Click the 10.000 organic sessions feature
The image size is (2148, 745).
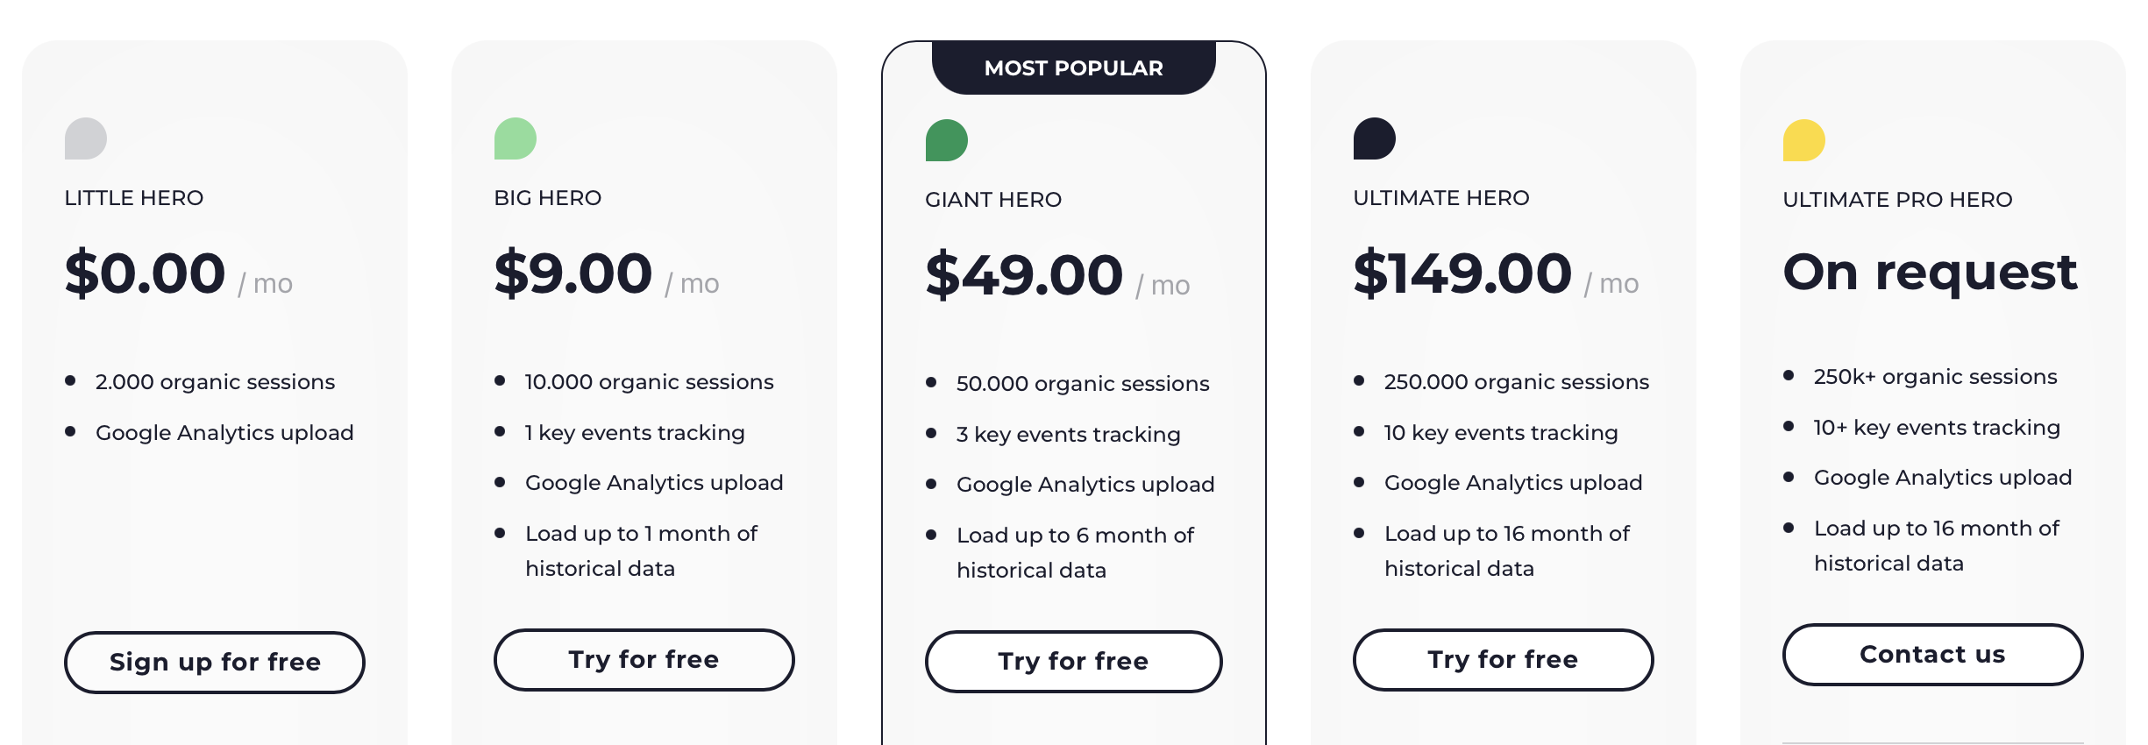[650, 382]
